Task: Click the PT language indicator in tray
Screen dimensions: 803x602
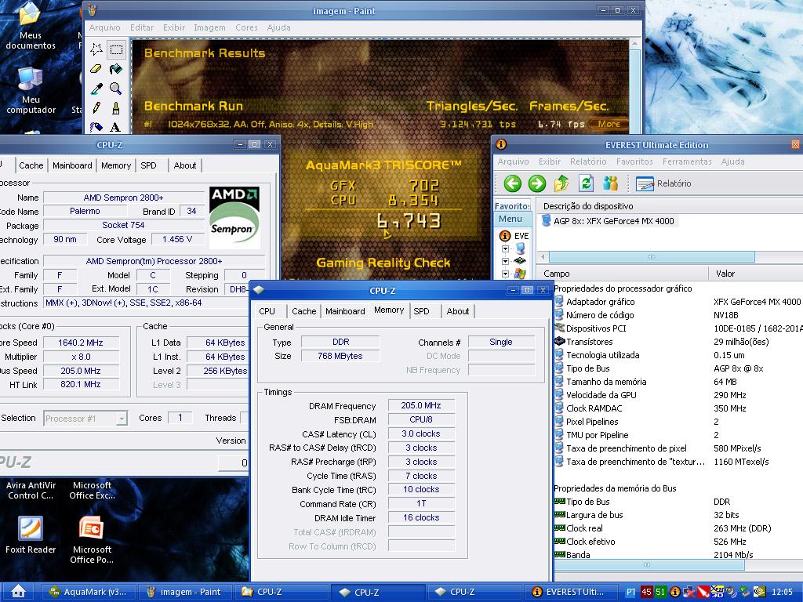Action: pyautogui.click(x=631, y=593)
